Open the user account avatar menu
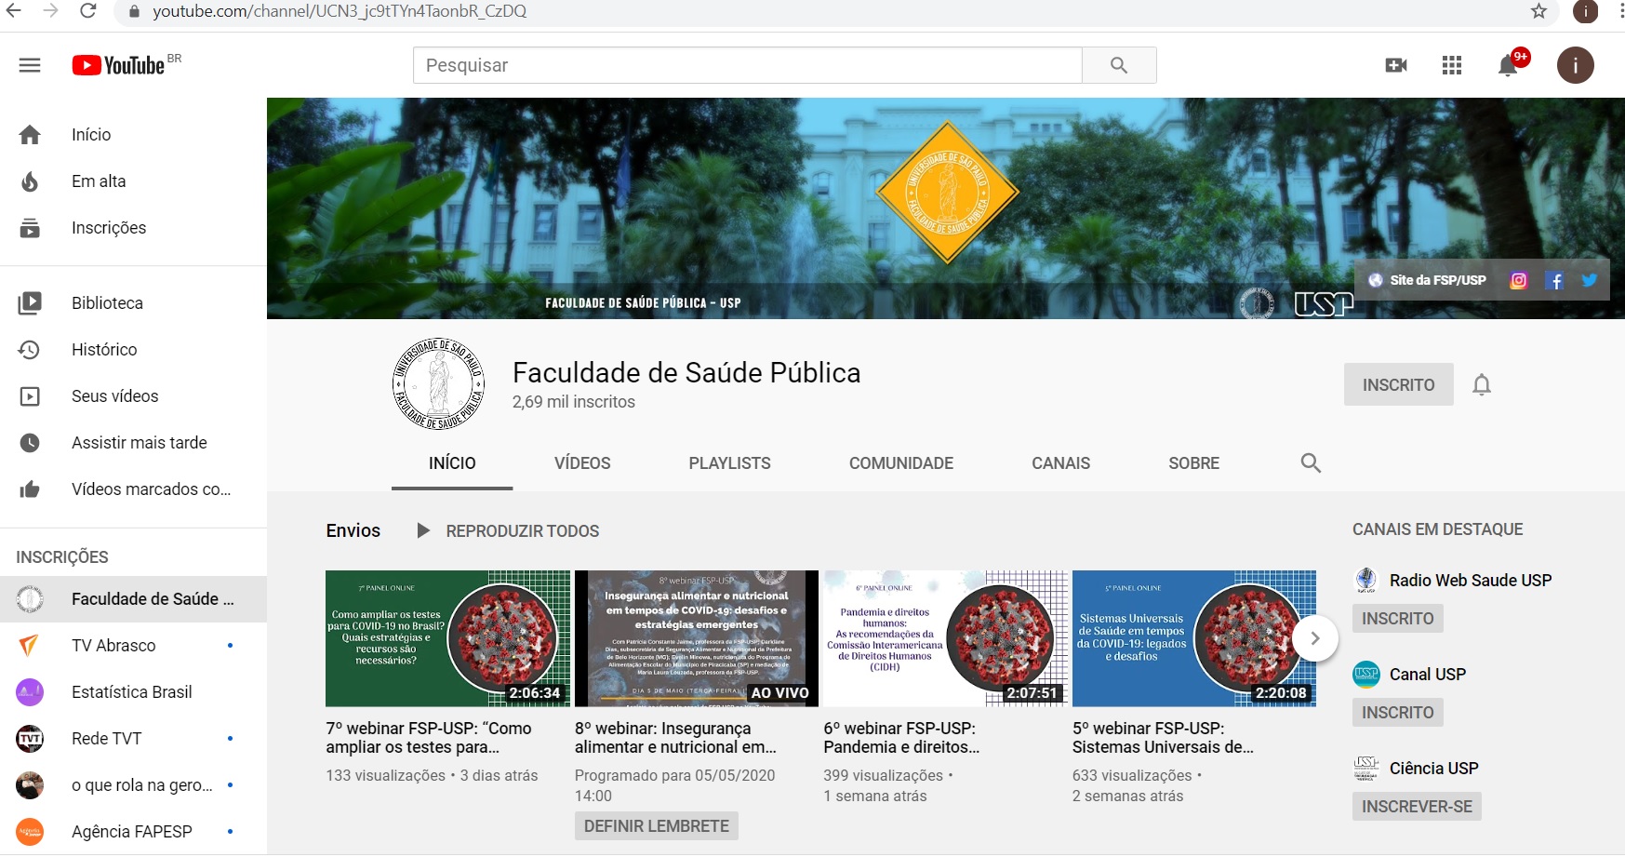This screenshot has width=1625, height=857. coord(1575,65)
